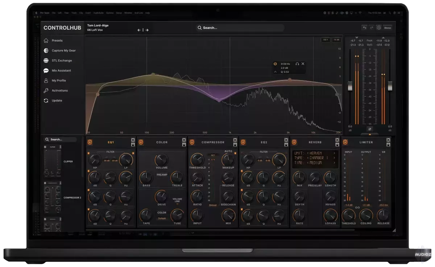The height and width of the screenshot is (267, 435).
Task: Open the EQ band shape selector
Action: [x=275, y=72]
